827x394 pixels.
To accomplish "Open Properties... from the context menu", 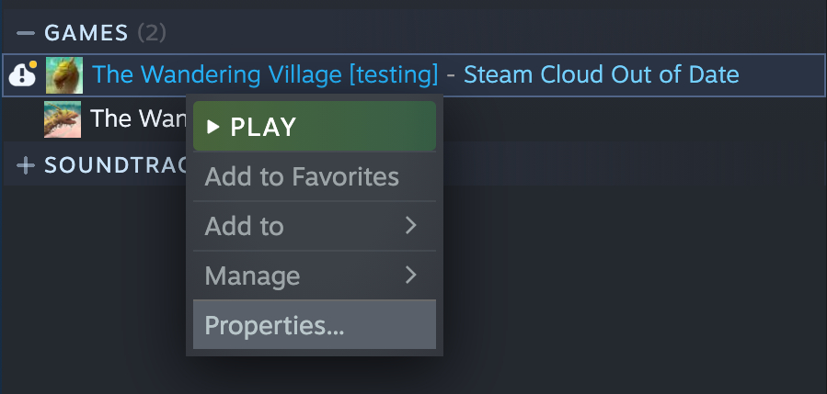I will [x=315, y=324].
